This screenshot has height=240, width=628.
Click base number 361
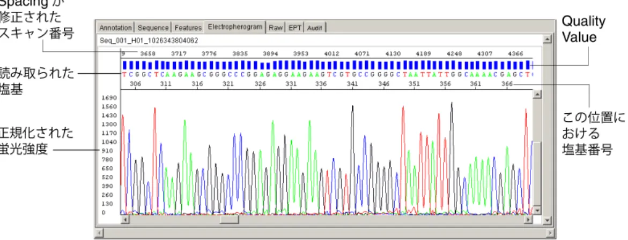point(476,84)
